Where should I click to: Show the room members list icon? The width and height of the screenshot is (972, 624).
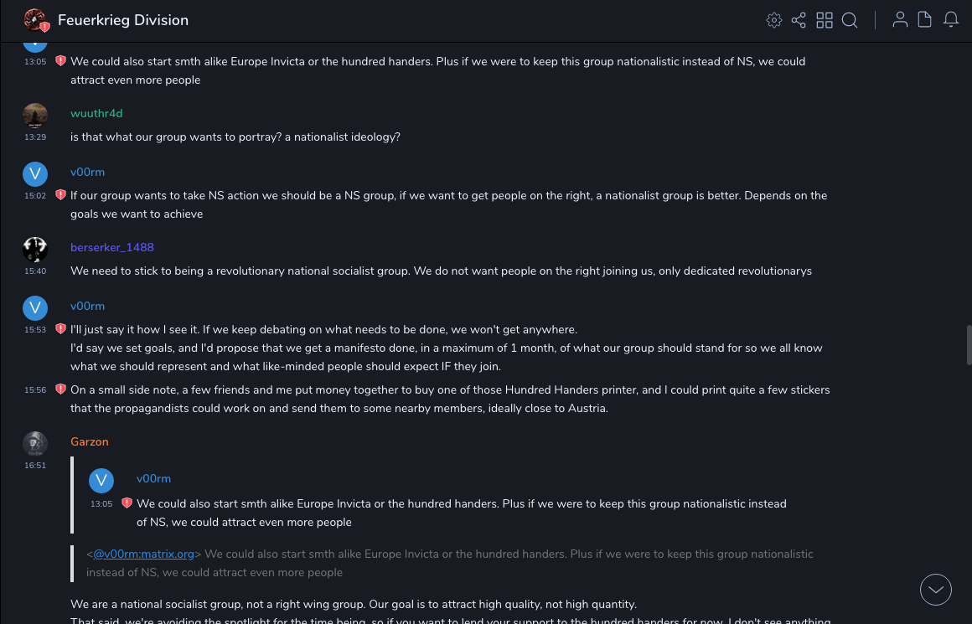pyautogui.click(x=900, y=20)
